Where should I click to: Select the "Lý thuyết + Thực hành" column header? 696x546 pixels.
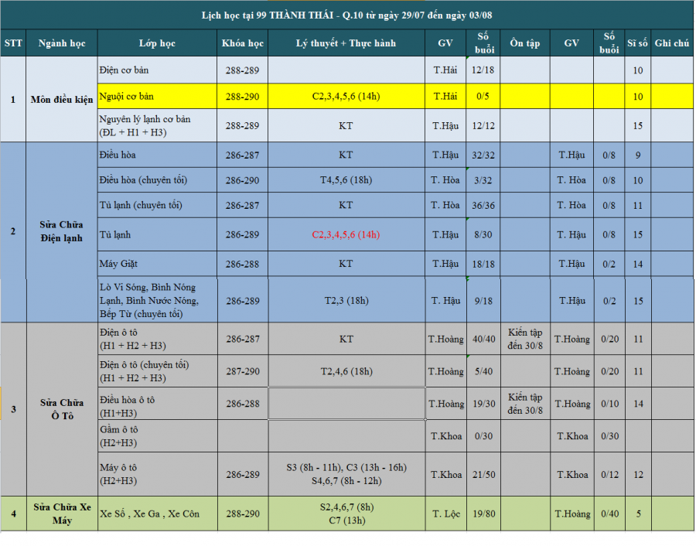tap(346, 43)
